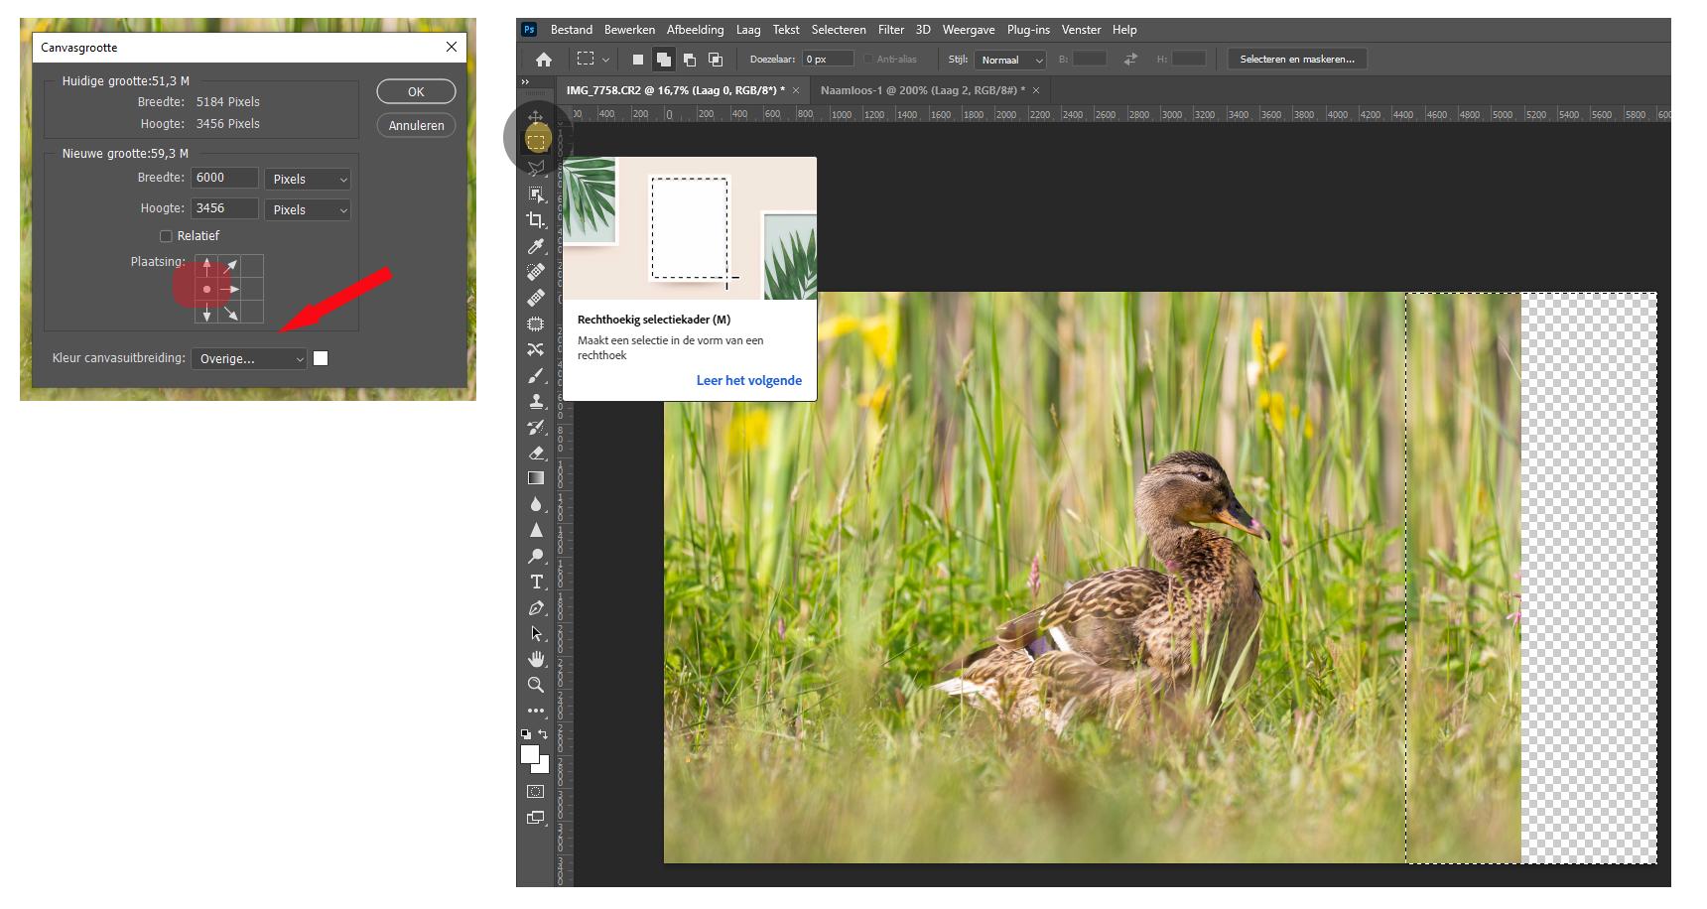Open the Afbeelding menu

coord(695,30)
